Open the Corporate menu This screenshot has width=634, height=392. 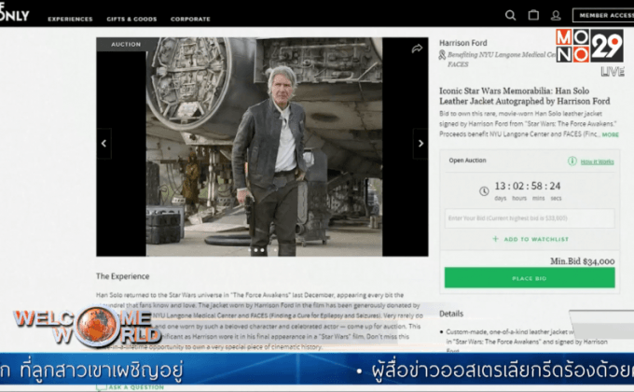tap(190, 19)
